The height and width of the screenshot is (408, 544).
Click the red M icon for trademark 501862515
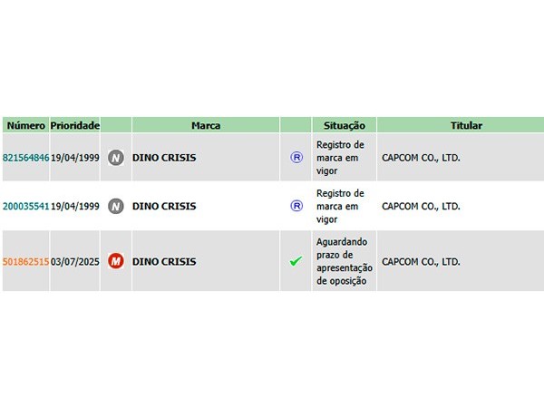point(115,261)
